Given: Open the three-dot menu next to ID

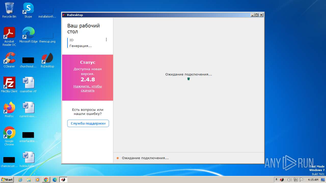Looking at the screenshot, I should click(106, 40).
